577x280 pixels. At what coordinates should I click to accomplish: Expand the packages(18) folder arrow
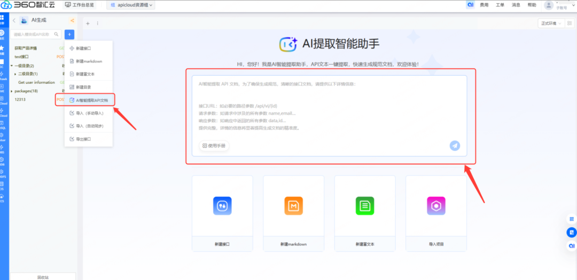(x=12, y=91)
